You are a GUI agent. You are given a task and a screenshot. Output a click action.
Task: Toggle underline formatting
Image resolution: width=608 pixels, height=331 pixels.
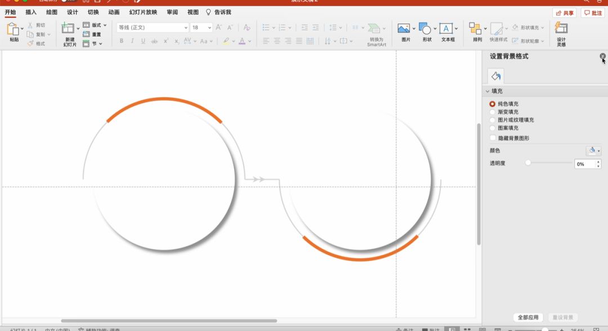[x=143, y=40]
